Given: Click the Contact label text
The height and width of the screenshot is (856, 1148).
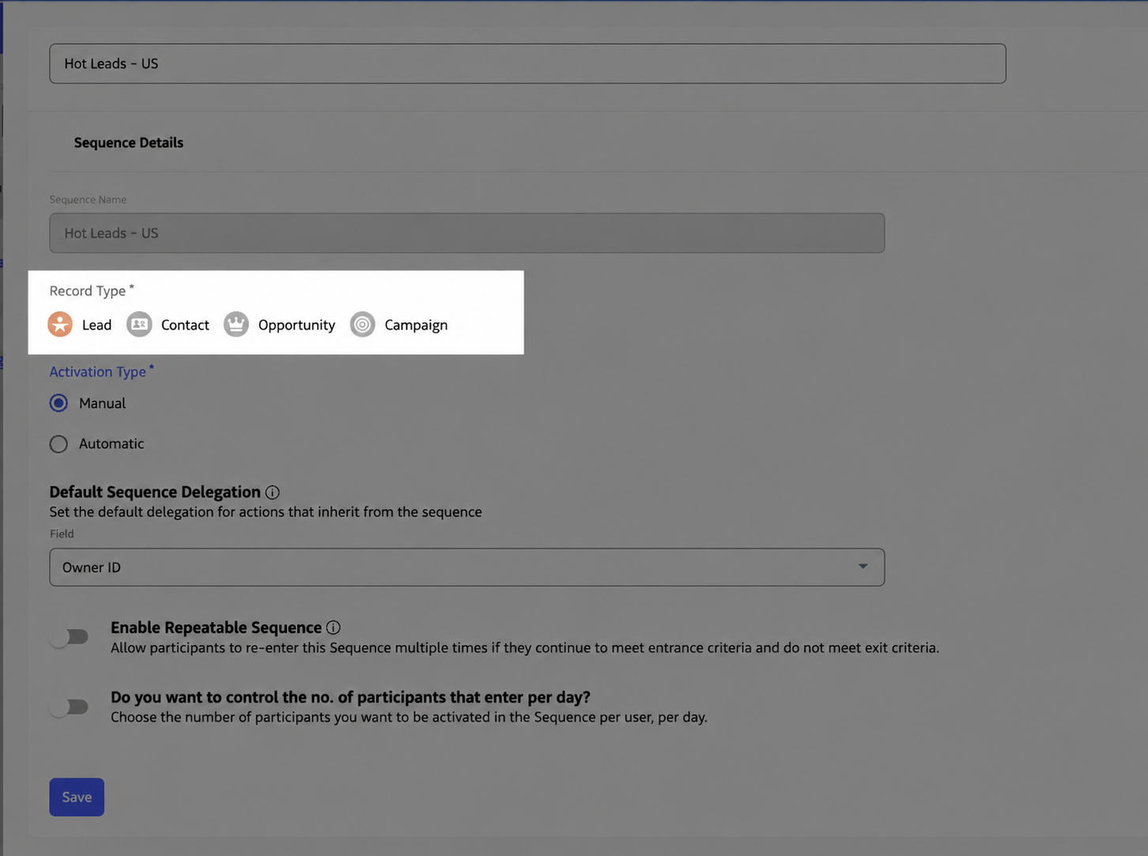Looking at the screenshot, I should [185, 325].
